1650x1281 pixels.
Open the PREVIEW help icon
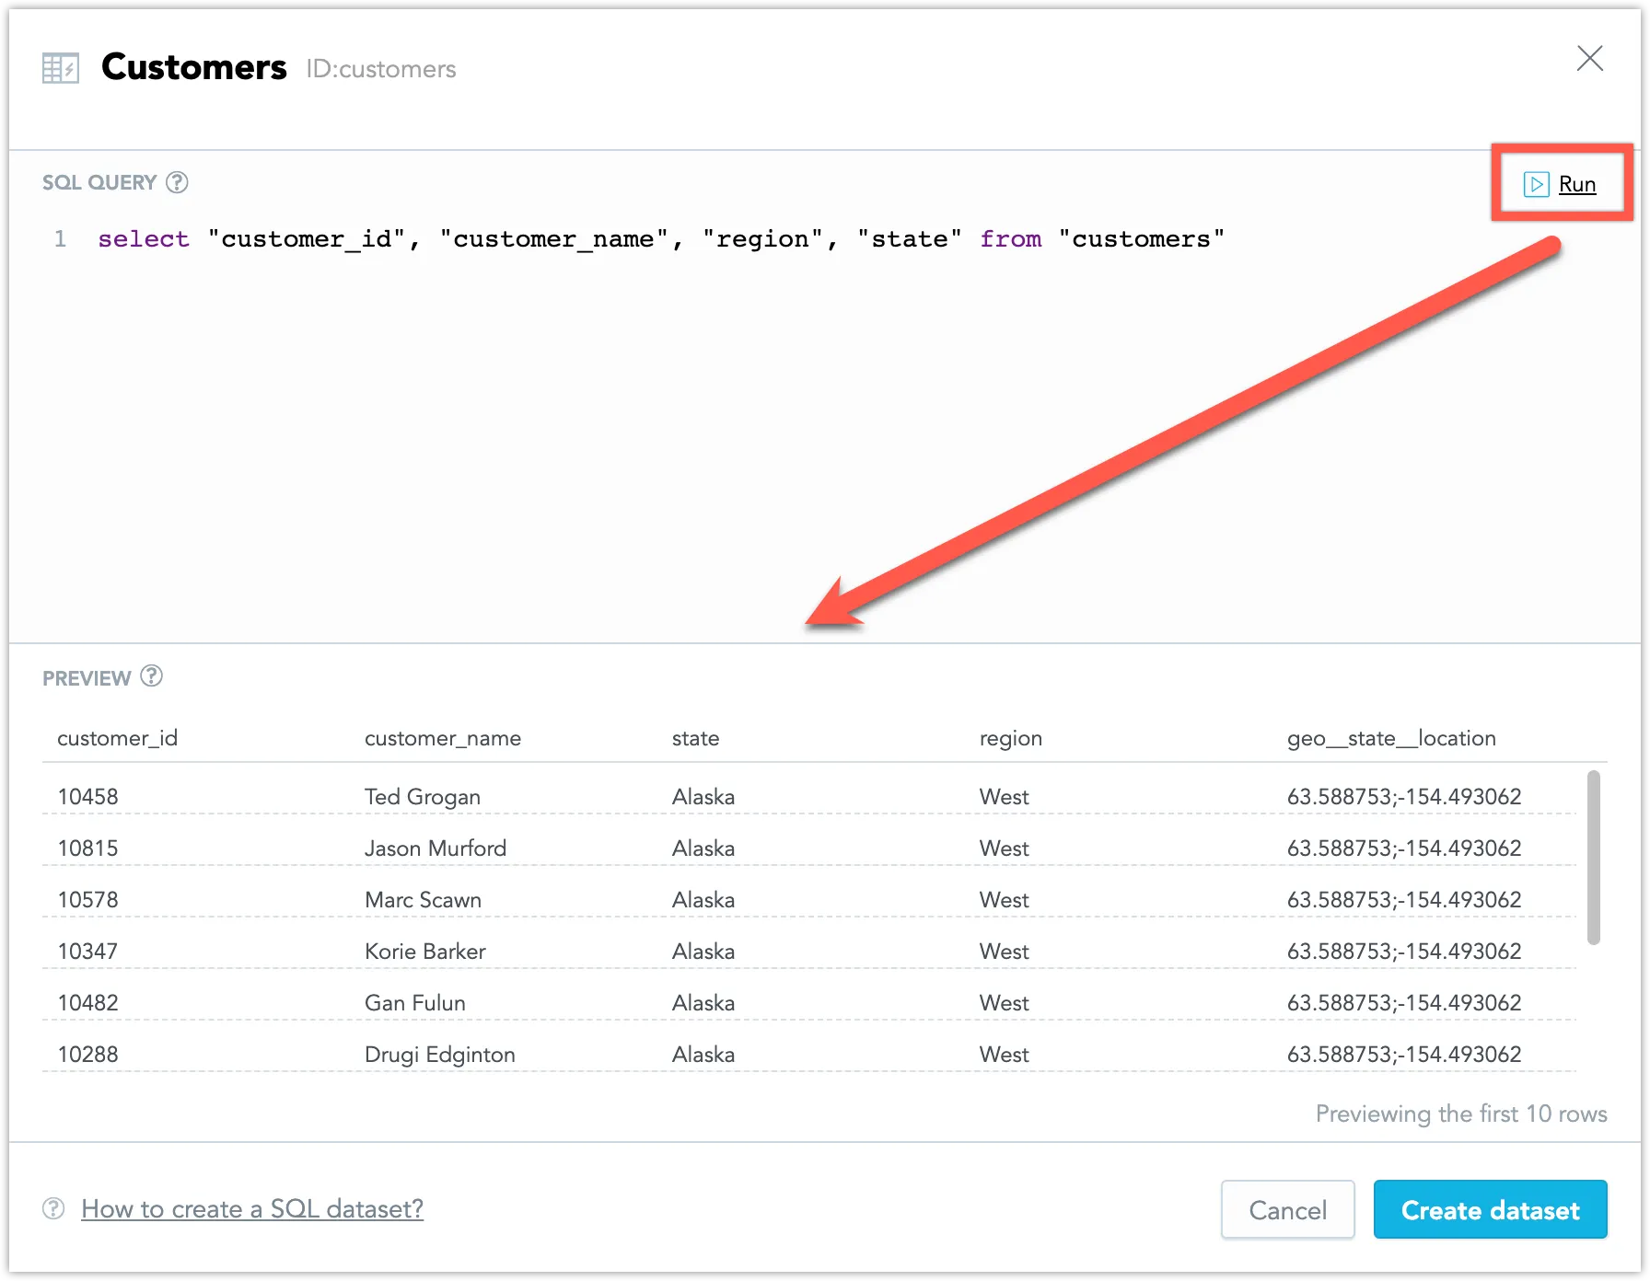pos(150,677)
